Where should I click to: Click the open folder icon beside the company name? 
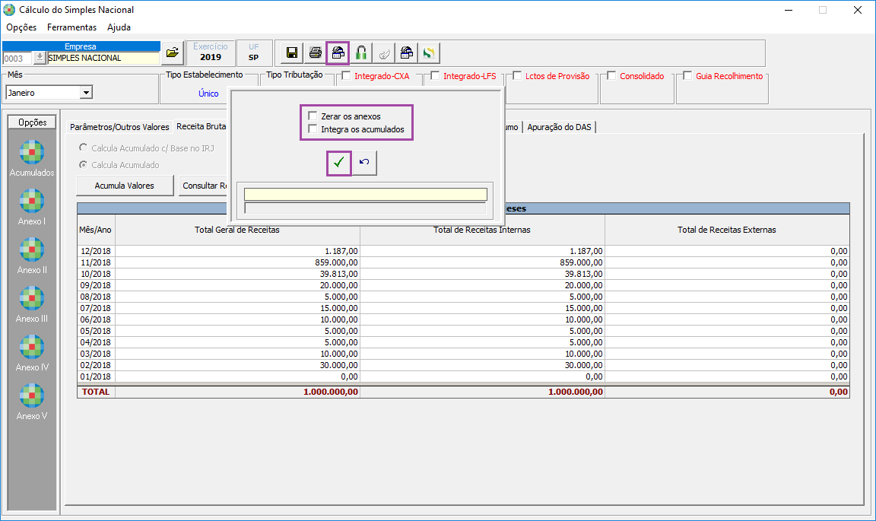click(173, 53)
